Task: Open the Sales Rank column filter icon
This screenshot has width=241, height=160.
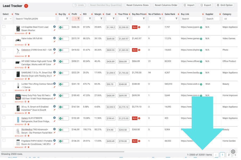Action: (176, 19)
